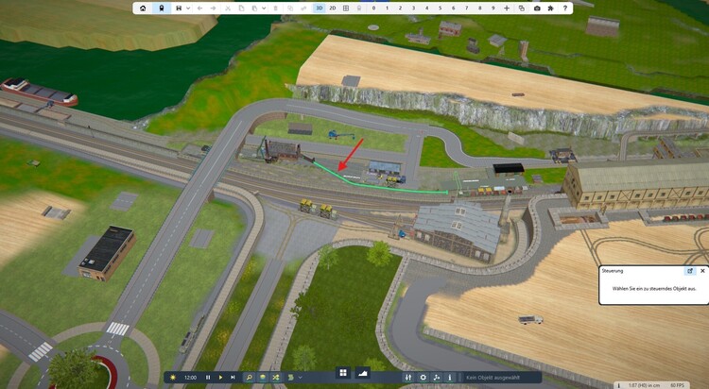This screenshot has width=709, height=389.
Task: Click the home icon in top toolbar
Action: 143,8
